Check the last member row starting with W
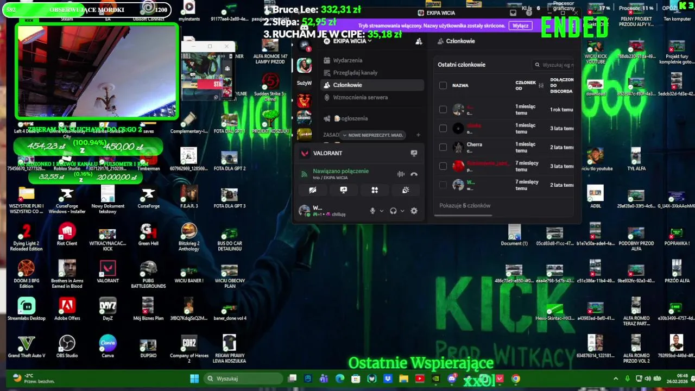Screen dimensions: 695x391 pos(443,185)
